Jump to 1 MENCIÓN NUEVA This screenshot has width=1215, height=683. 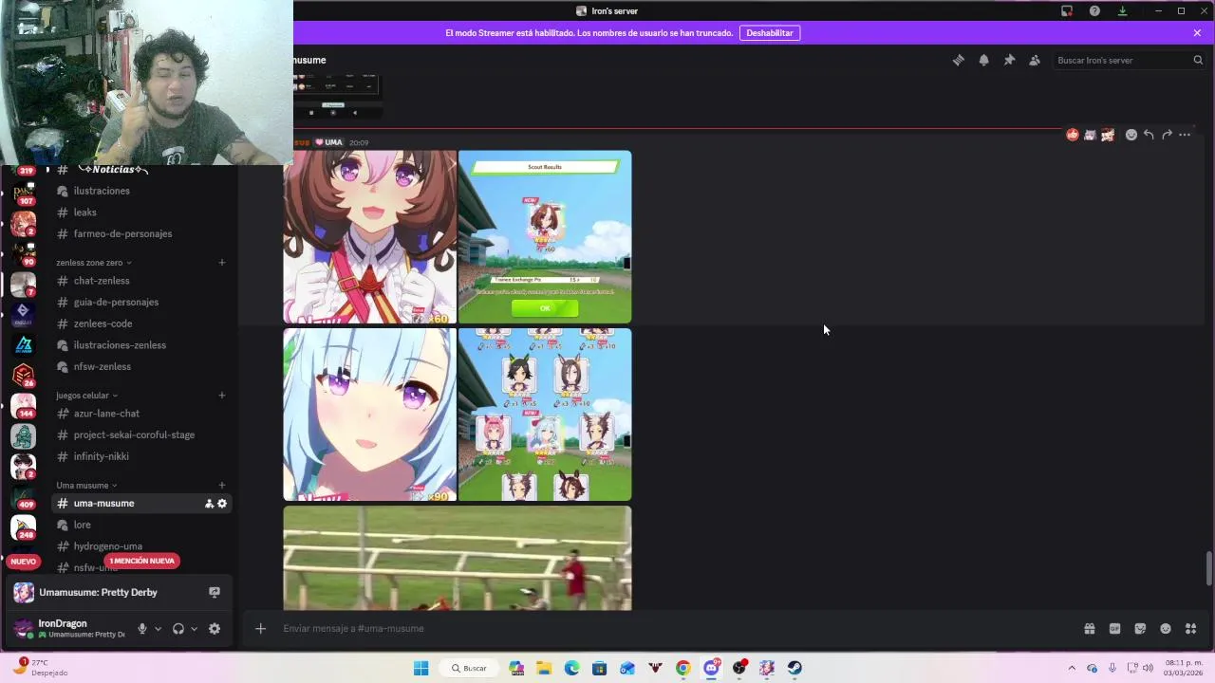coord(141,561)
